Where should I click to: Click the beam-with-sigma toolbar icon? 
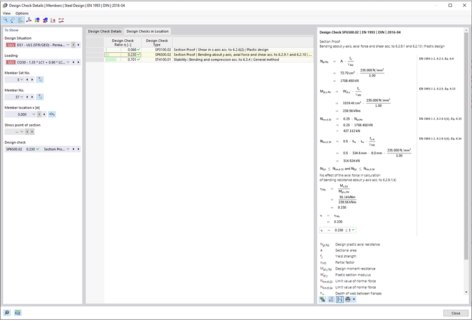pyautogui.click(x=29, y=20)
